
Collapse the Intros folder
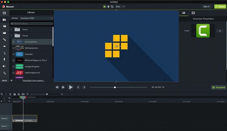coord(11,36)
